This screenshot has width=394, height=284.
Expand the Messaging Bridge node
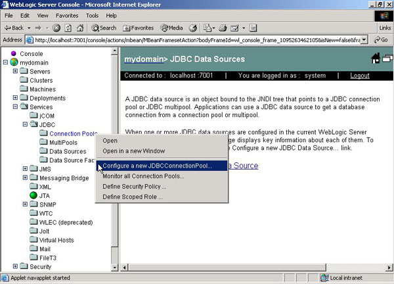click(25, 177)
